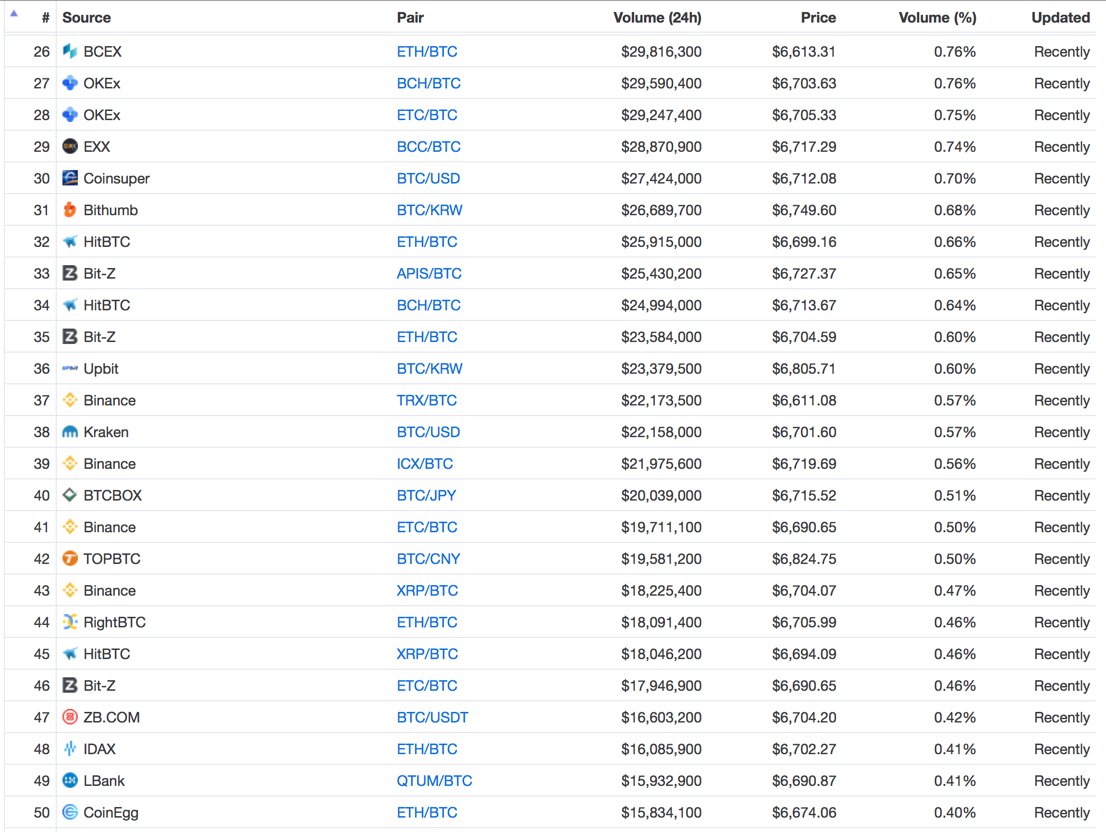Open the ICX/BTC pair link
The width and height of the screenshot is (1106, 832).
point(425,464)
